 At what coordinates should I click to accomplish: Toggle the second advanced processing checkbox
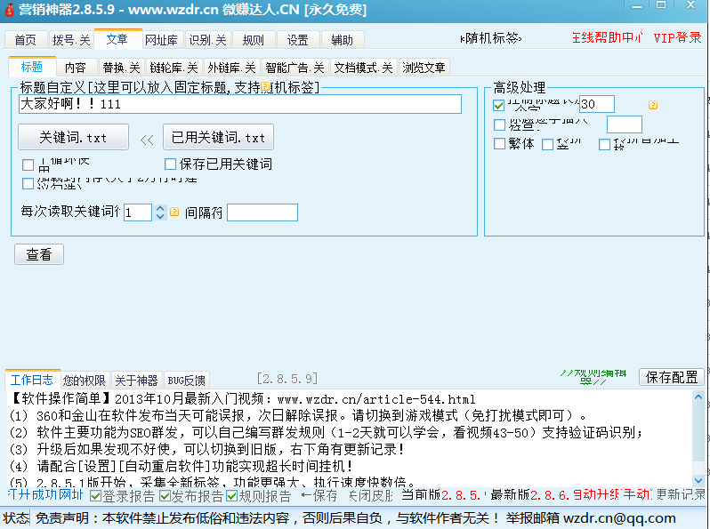tap(499, 124)
